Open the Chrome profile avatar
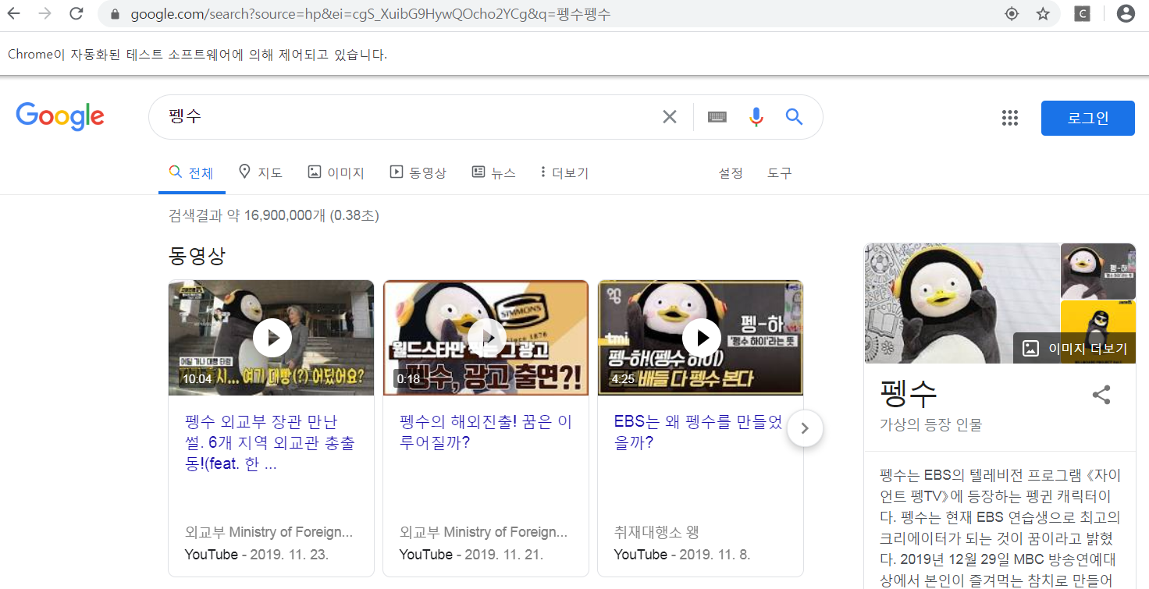The image size is (1149, 589). tap(1126, 13)
